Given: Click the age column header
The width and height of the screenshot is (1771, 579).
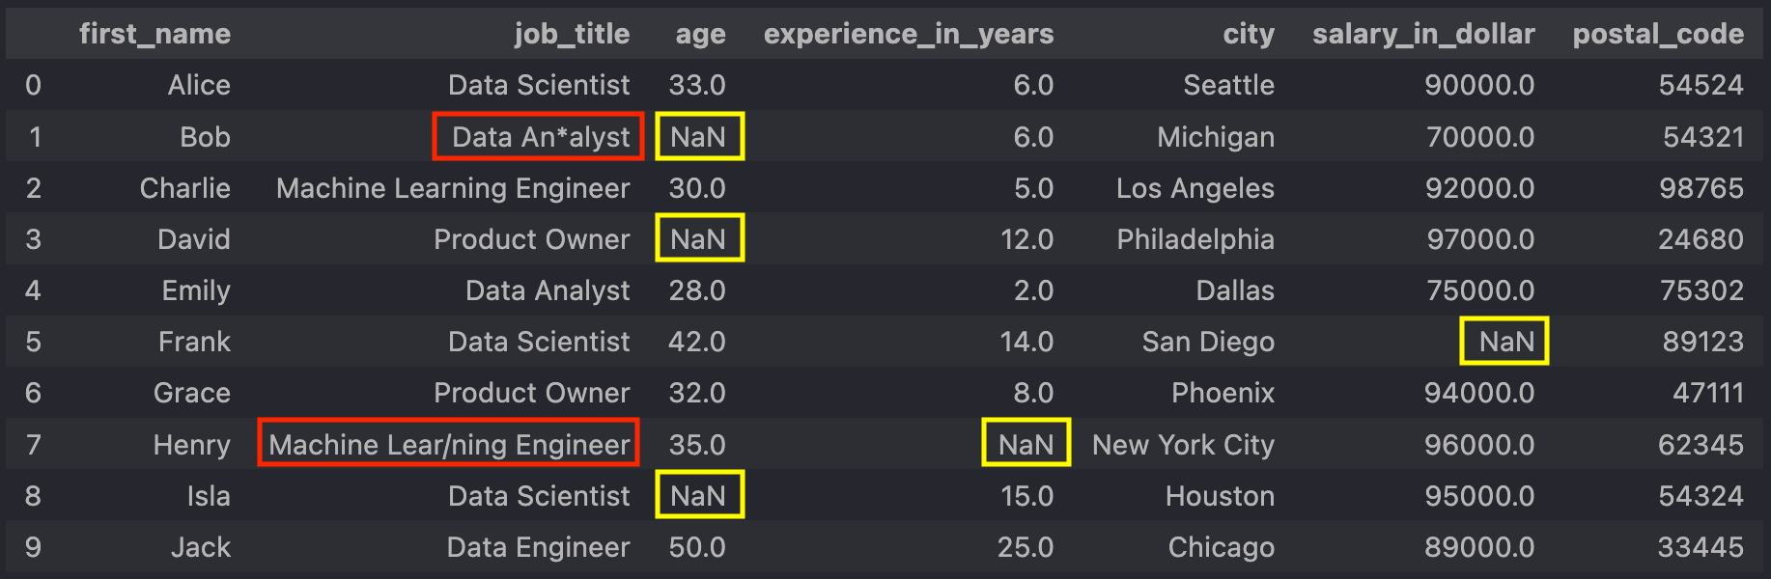Looking at the screenshot, I should pos(700,35).
